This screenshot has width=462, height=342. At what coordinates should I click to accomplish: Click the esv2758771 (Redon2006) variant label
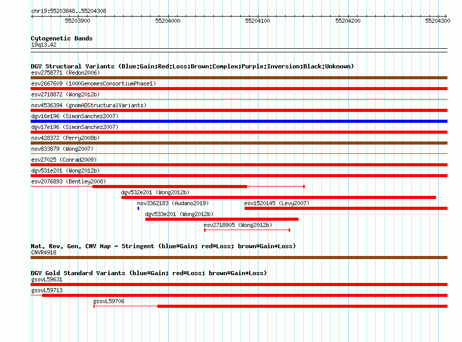pyautogui.click(x=65, y=73)
